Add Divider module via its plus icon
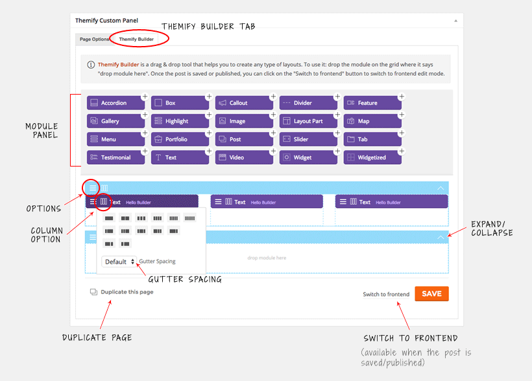 point(337,97)
